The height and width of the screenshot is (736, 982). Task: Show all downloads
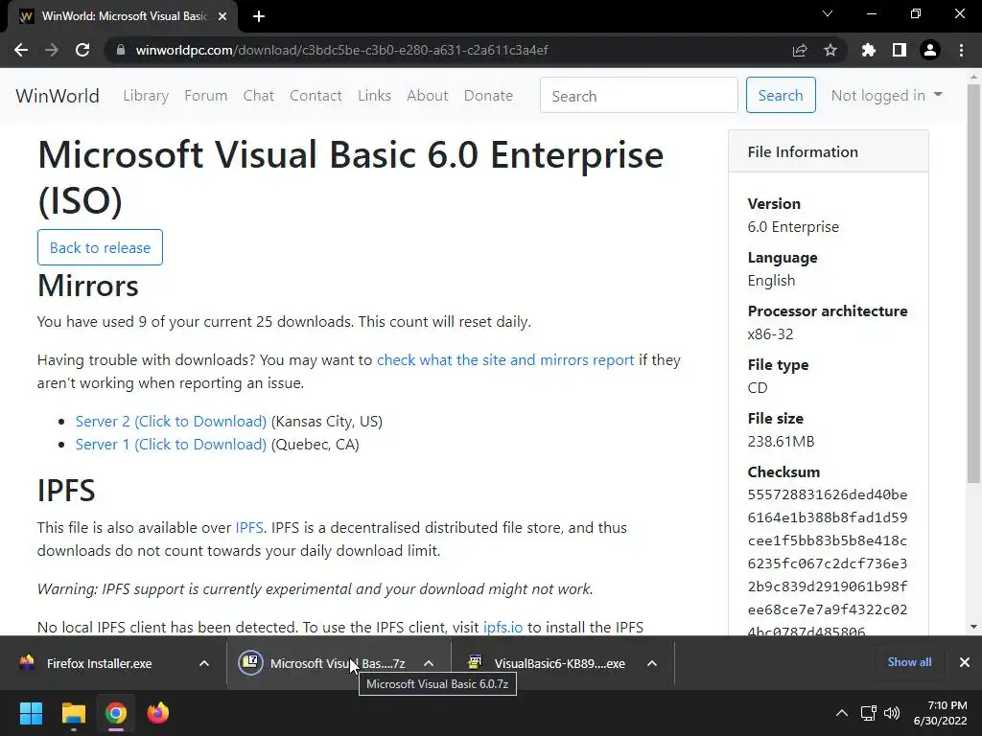click(x=909, y=662)
